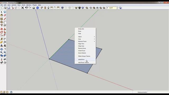Toggle Back Edges style
169x95 pixels.
click(x=66, y=8)
